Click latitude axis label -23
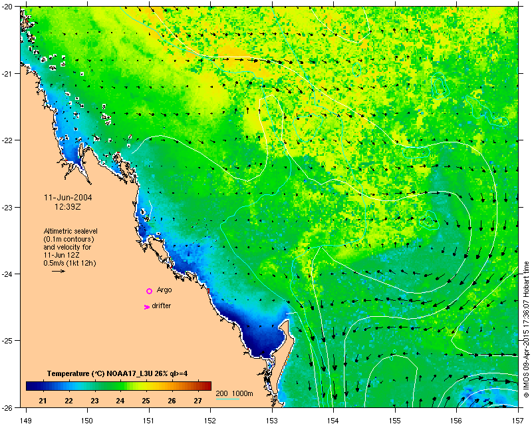This screenshot has width=532, height=426. [7, 208]
